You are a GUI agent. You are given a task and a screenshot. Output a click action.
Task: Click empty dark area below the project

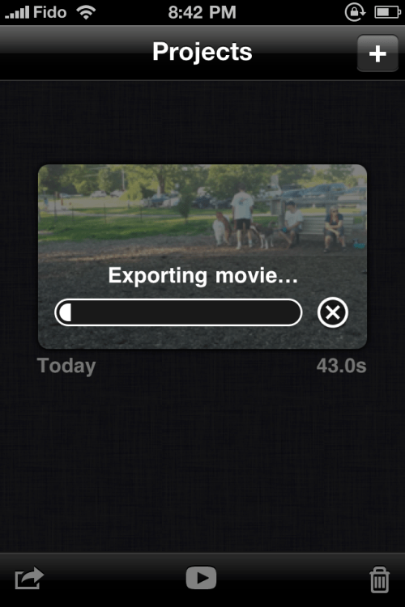[202, 465]
